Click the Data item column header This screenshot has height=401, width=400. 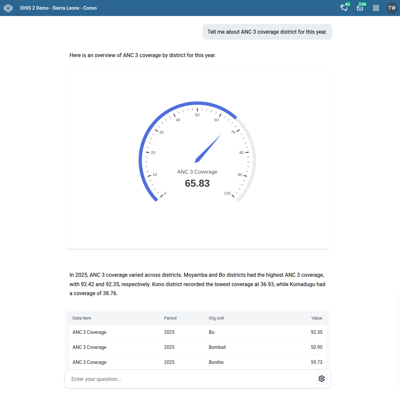coord(82,318)
